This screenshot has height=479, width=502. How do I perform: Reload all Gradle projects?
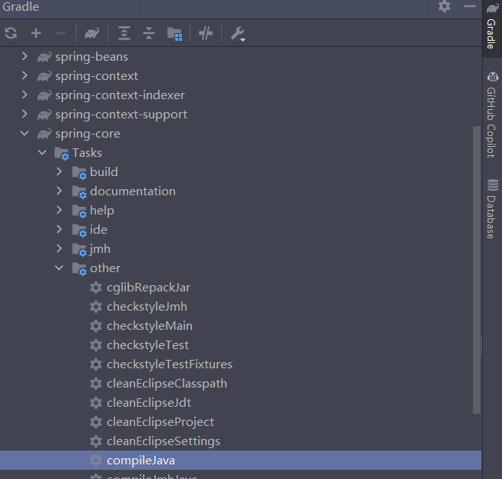click(x=11, y=33)
